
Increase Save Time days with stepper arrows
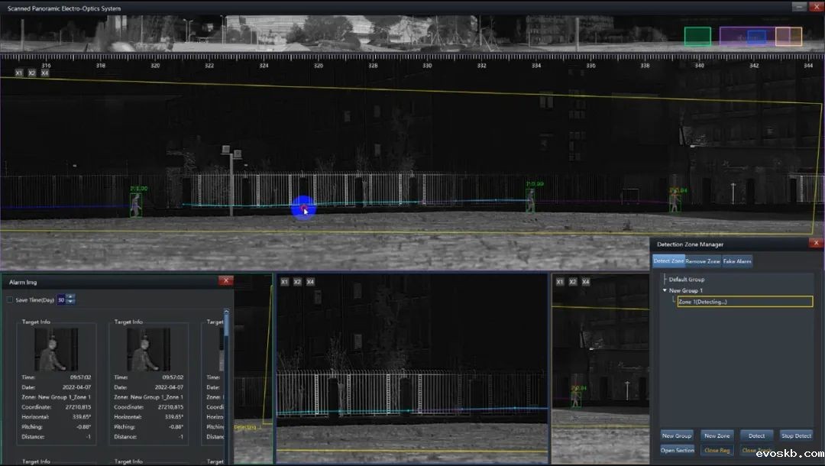(x=71, y=297)
